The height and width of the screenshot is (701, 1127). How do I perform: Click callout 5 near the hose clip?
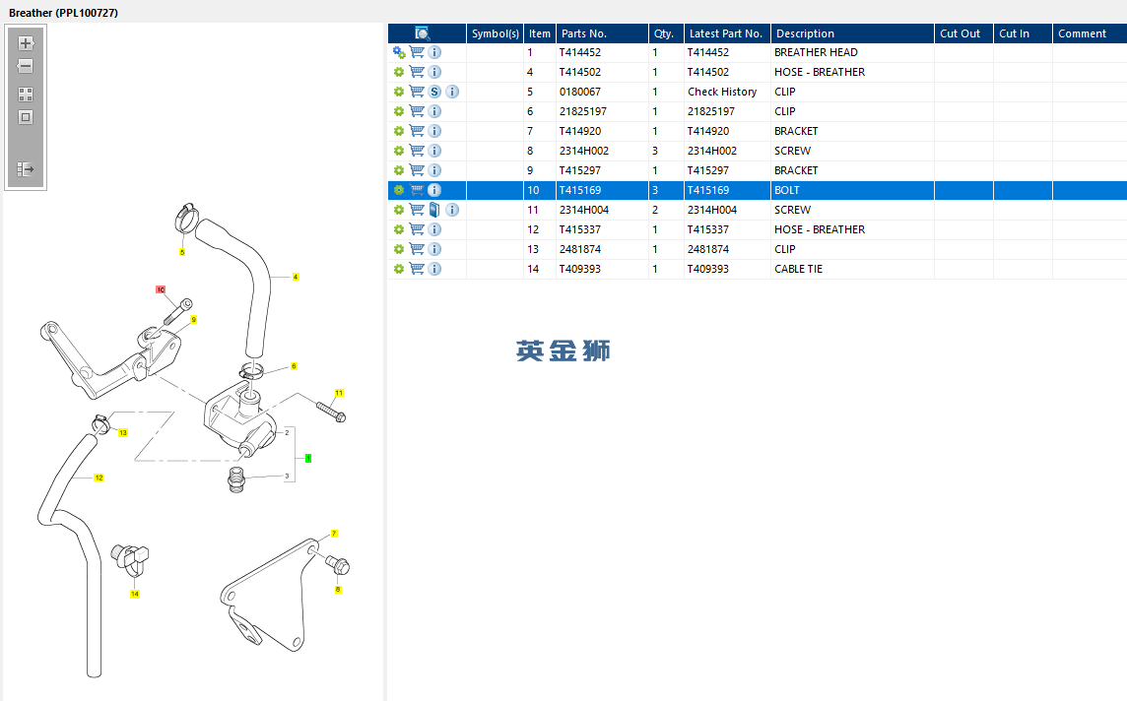click(182, 252)
